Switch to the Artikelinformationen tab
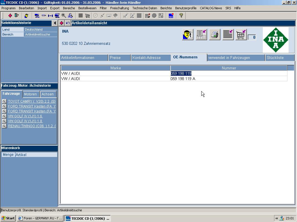Screen dimensions: 297x222 [x=78, y=58]
